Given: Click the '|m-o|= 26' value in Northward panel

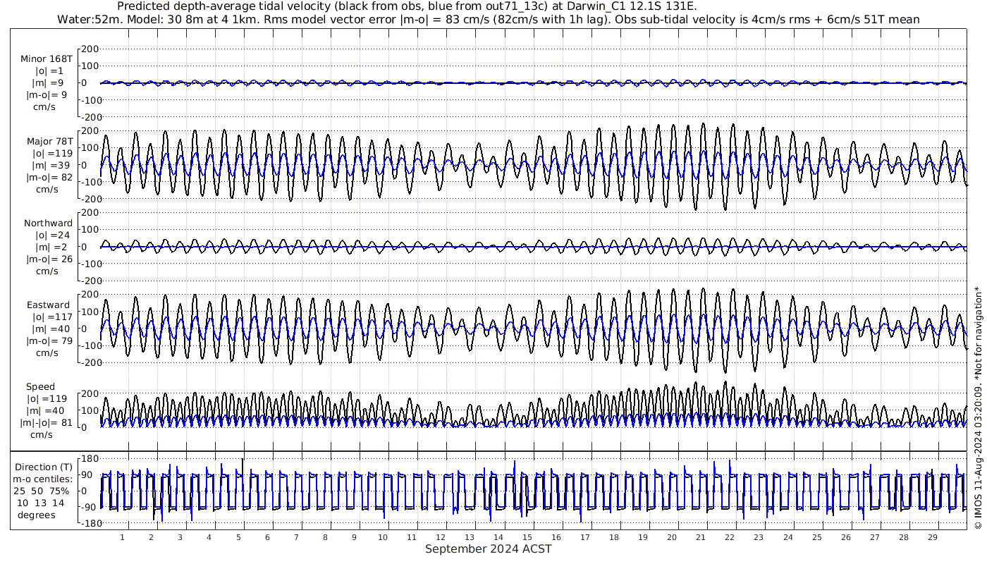Looking at the screenshot, I should click(x=49, y=259).
